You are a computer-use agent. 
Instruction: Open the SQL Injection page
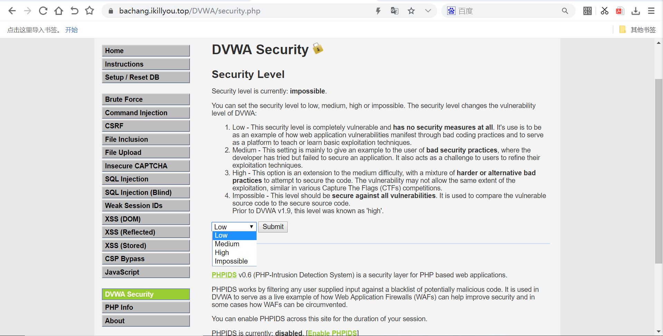coord(146,179)
